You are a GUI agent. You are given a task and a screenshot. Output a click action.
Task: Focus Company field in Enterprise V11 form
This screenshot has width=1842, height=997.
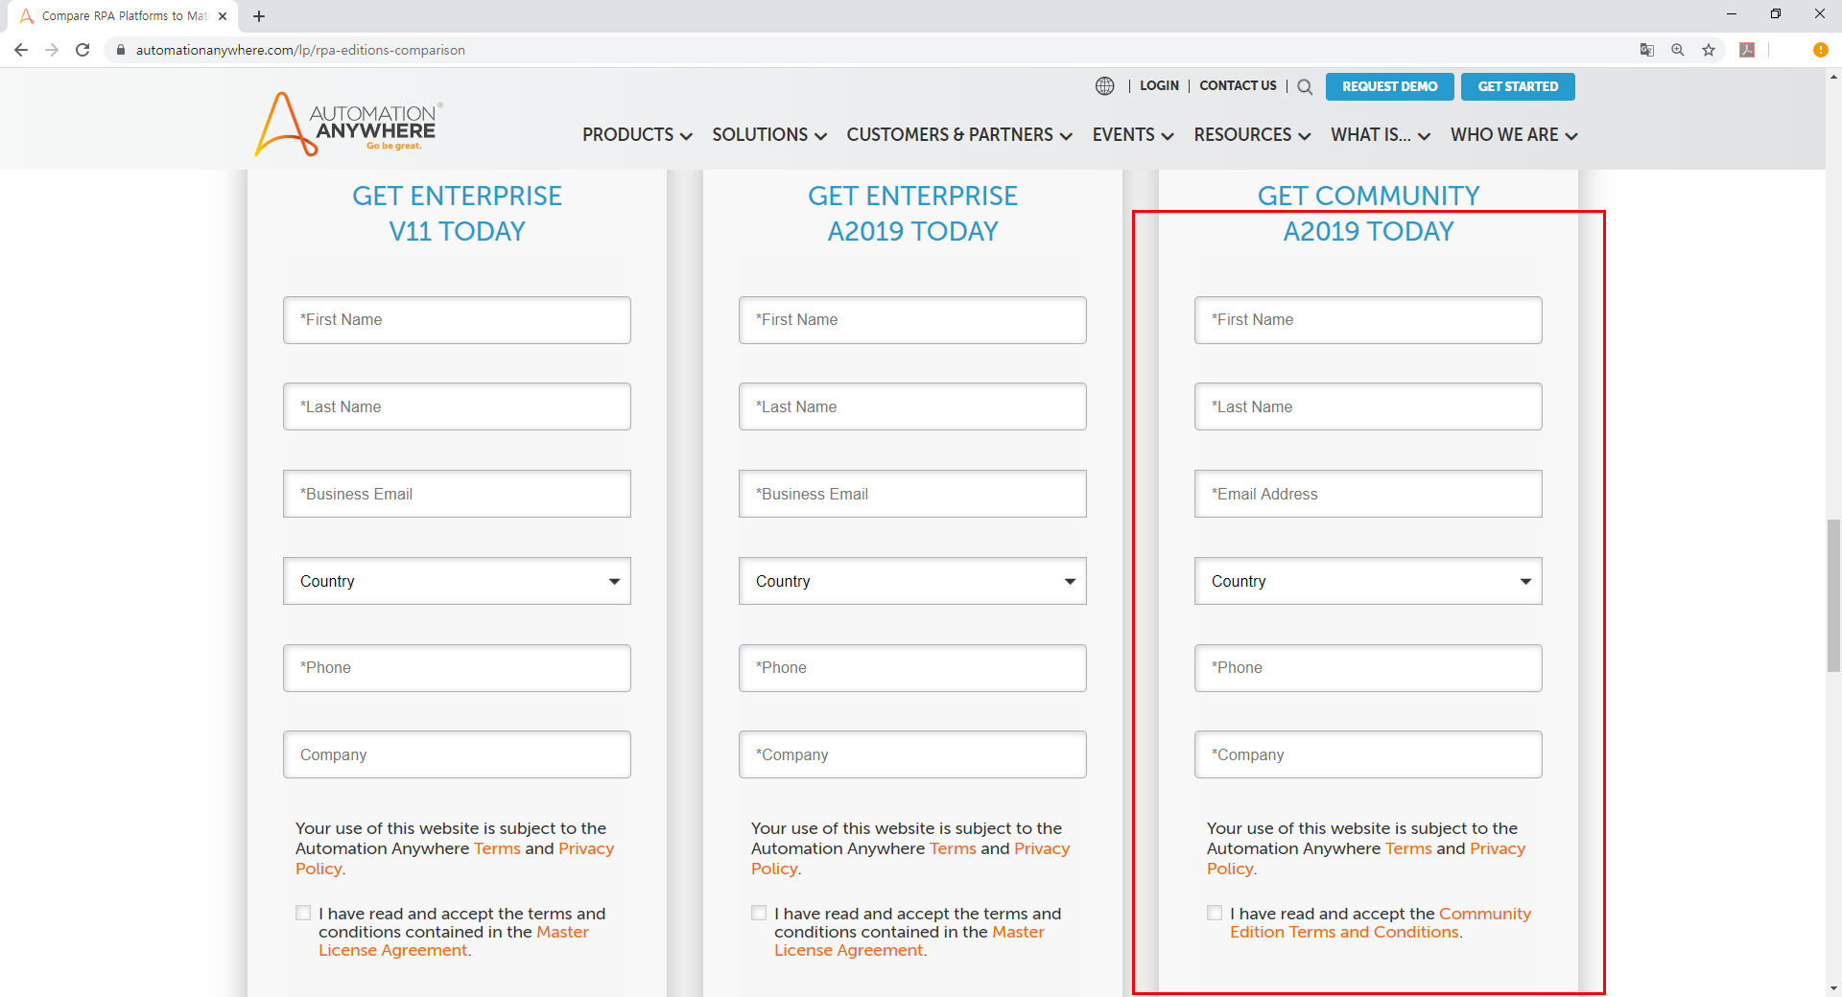pos(457,754)
